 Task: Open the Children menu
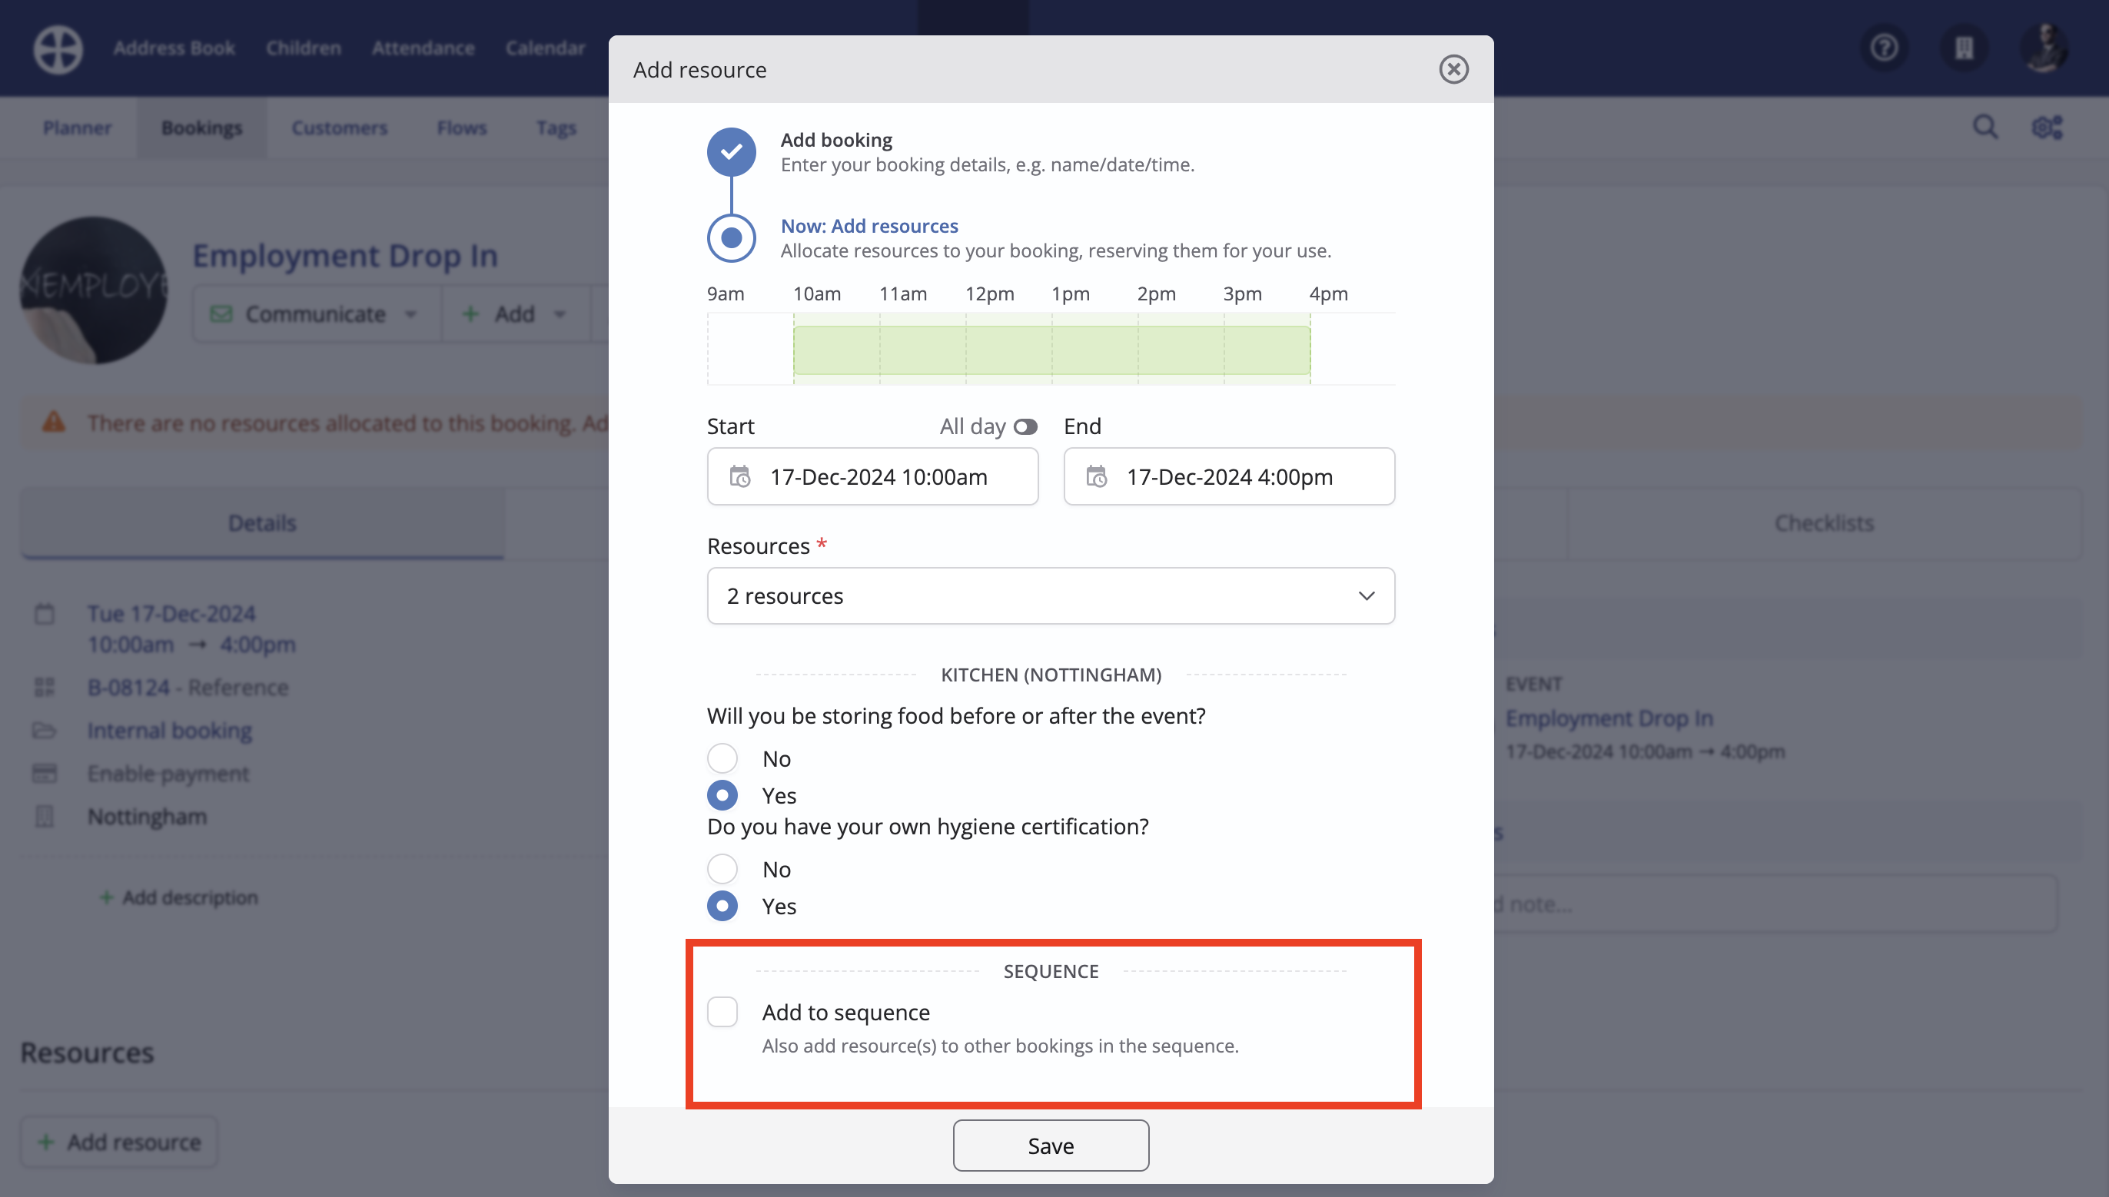303,48
